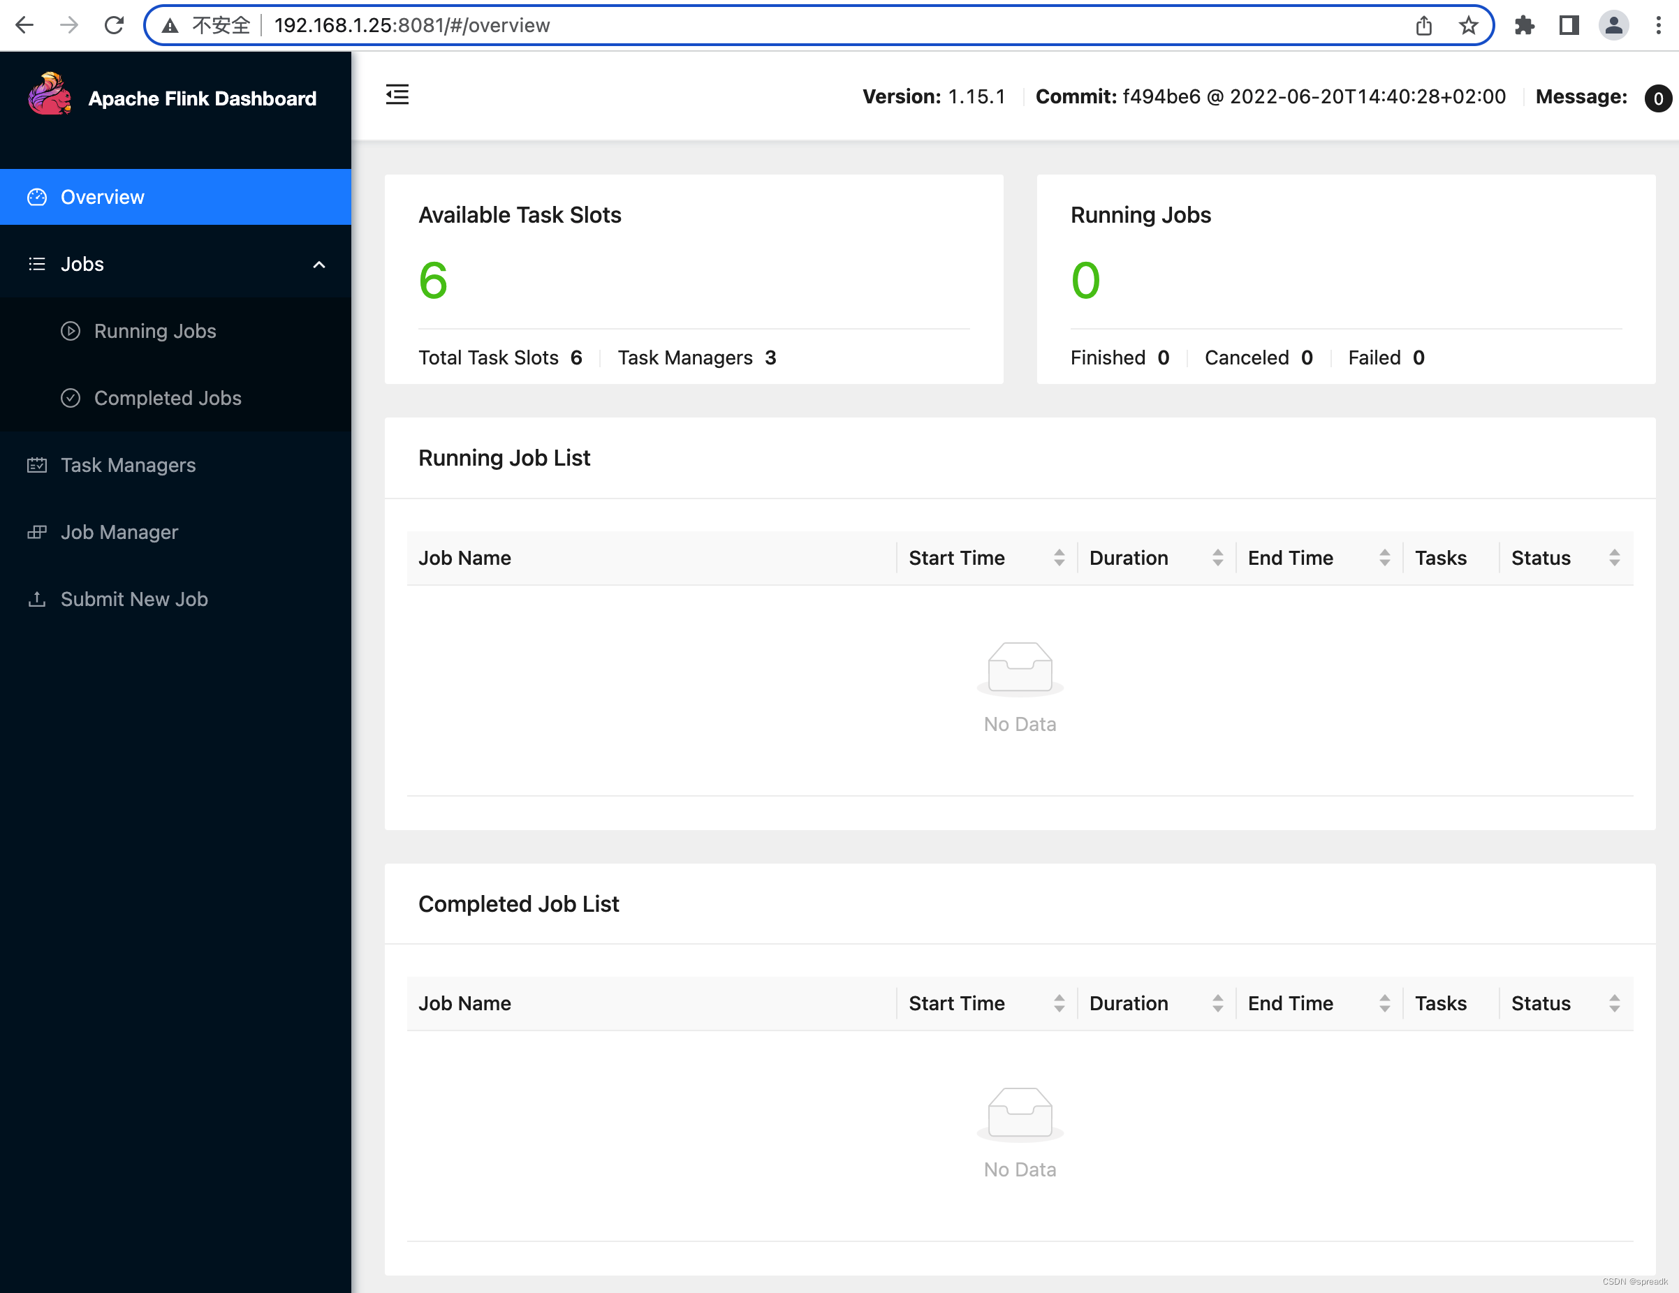Viewport: 1679px width, 1293px height.
Task: Click Message count badge
Action: [x=1657, y=98]
